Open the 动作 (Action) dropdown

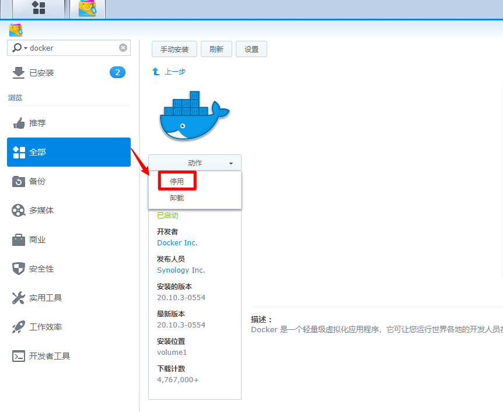[194, 163]
